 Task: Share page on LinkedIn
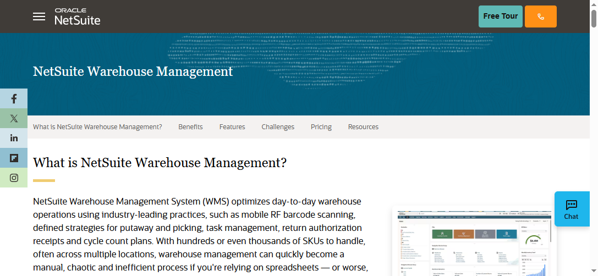(14, 138)
